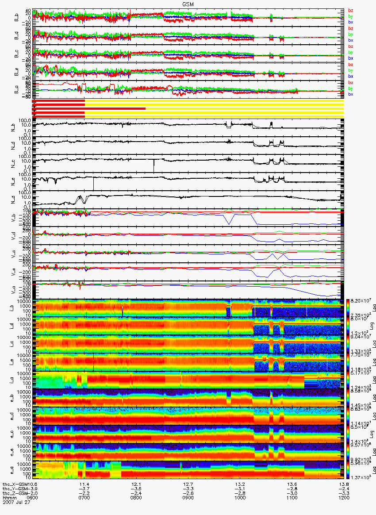The image size is (376, 515).
Task: Click the 13.2 X-GSM position value
Action: tap(240, 484)
